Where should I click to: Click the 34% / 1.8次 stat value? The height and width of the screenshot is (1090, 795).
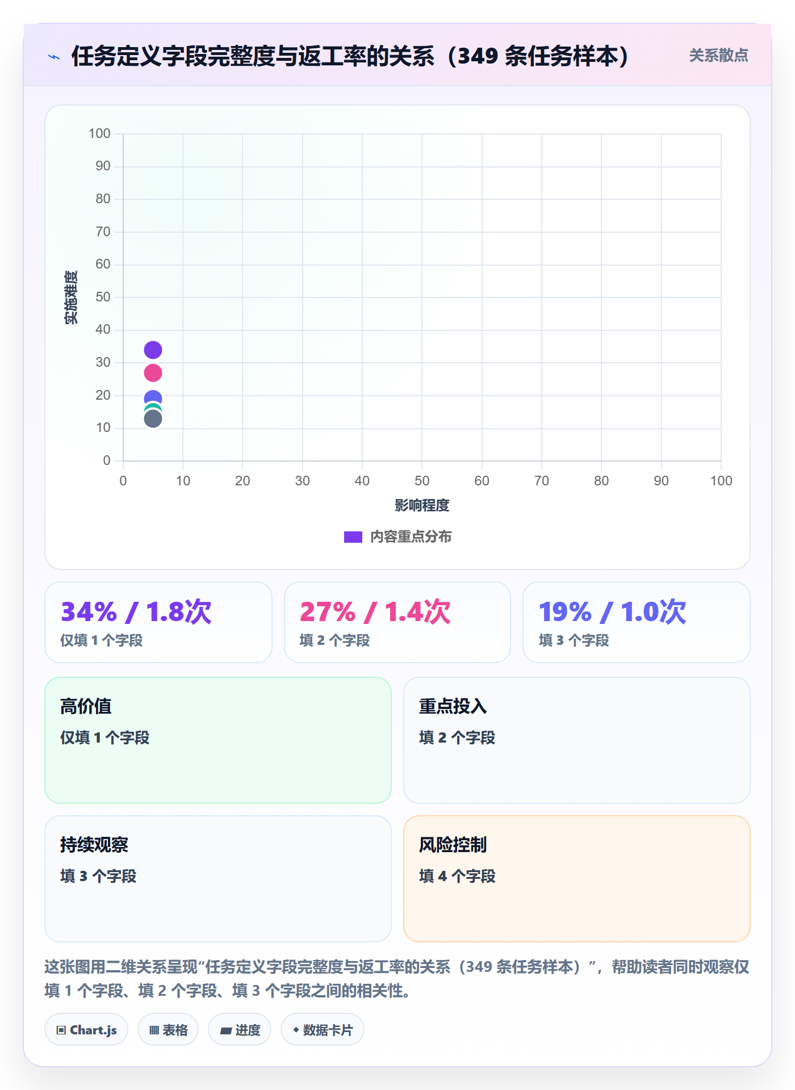(x=136, y=612)
